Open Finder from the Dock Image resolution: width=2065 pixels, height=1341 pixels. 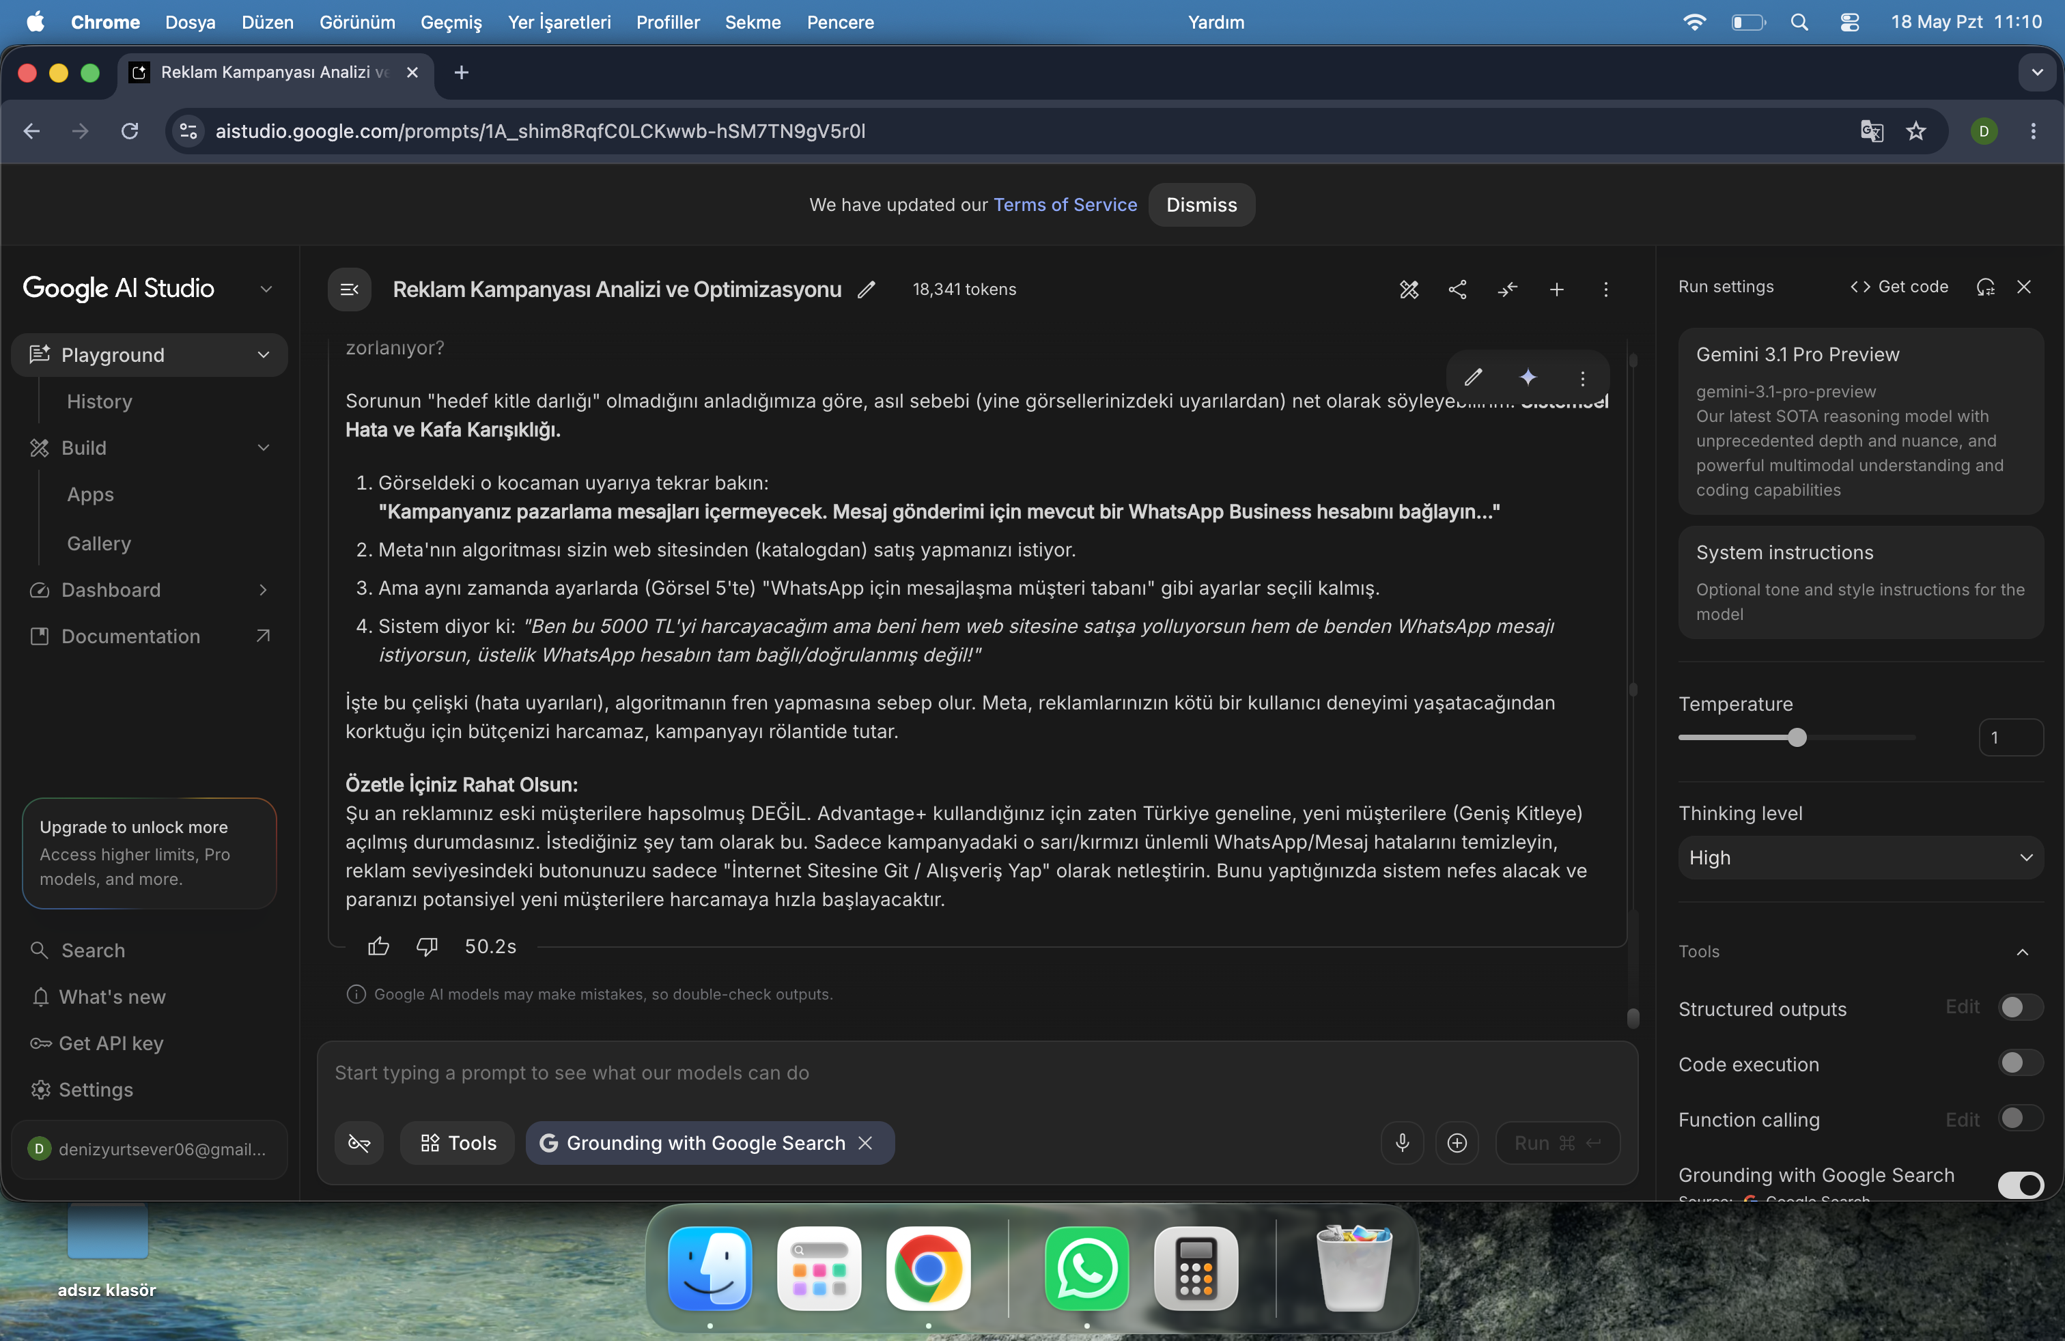click(x=710, y=1268)
